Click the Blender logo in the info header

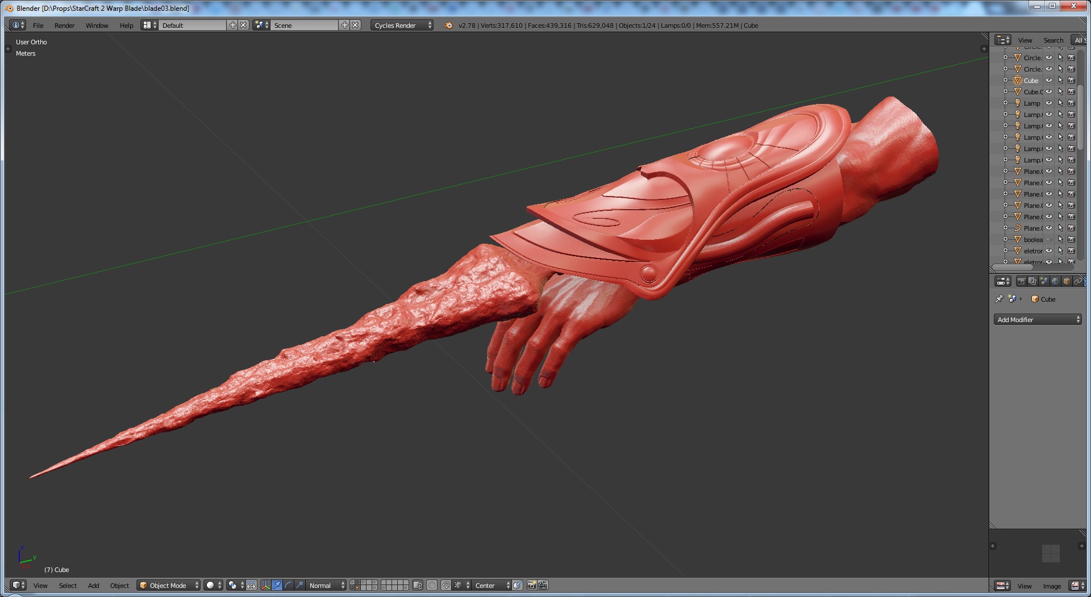click(448, 25)
